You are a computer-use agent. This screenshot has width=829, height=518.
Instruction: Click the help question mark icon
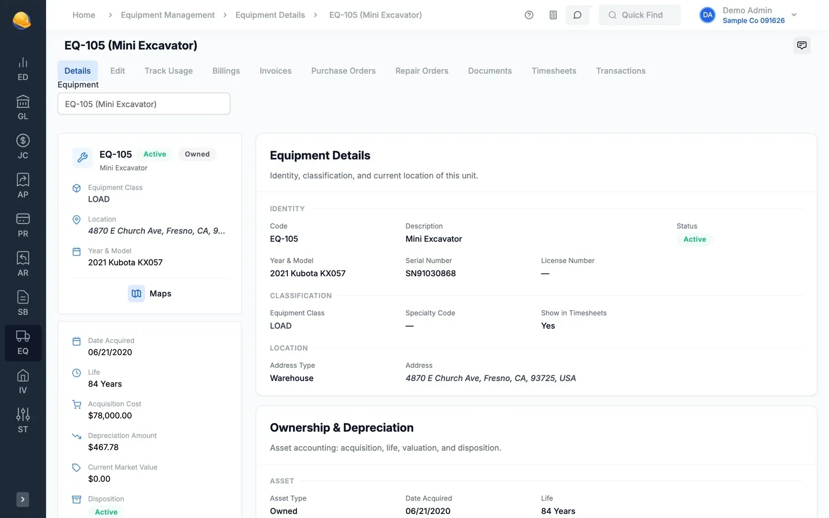pyautogui.click(x=529, y=15)
